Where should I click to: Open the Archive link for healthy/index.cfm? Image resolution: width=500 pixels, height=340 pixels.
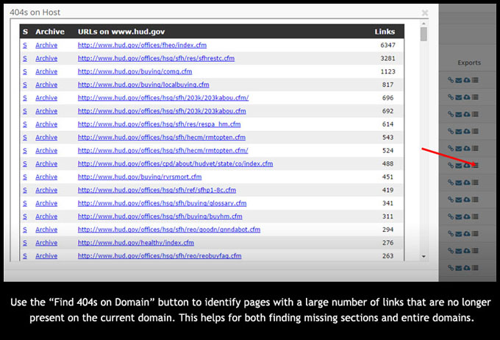[46, 243]
